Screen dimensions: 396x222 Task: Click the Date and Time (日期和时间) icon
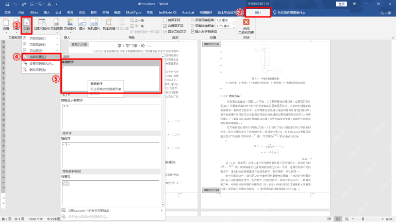click(42, 25)
